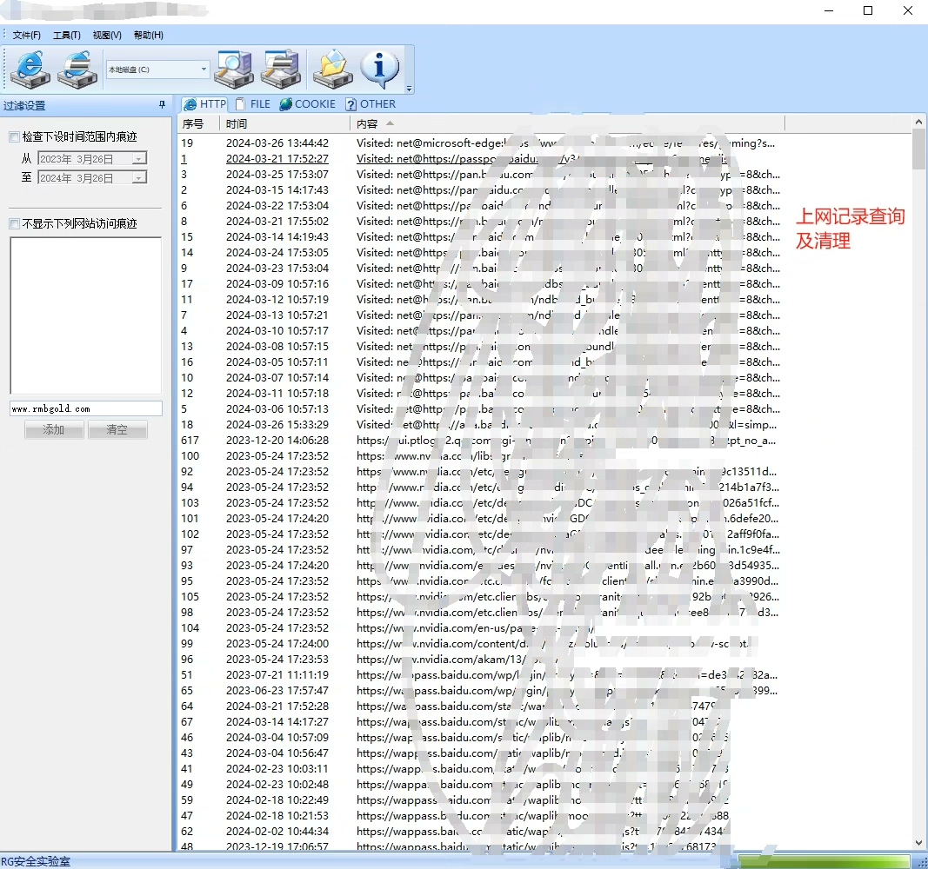Open the 工具(T) menu

(67, 35)
